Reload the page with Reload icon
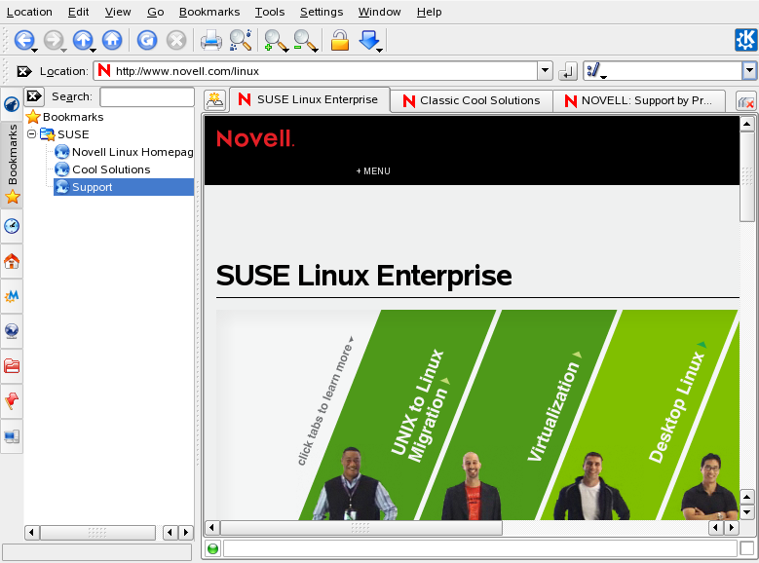The height and width of the screenshot is (563, 759). pyautogui.click(x=147, y=40)
